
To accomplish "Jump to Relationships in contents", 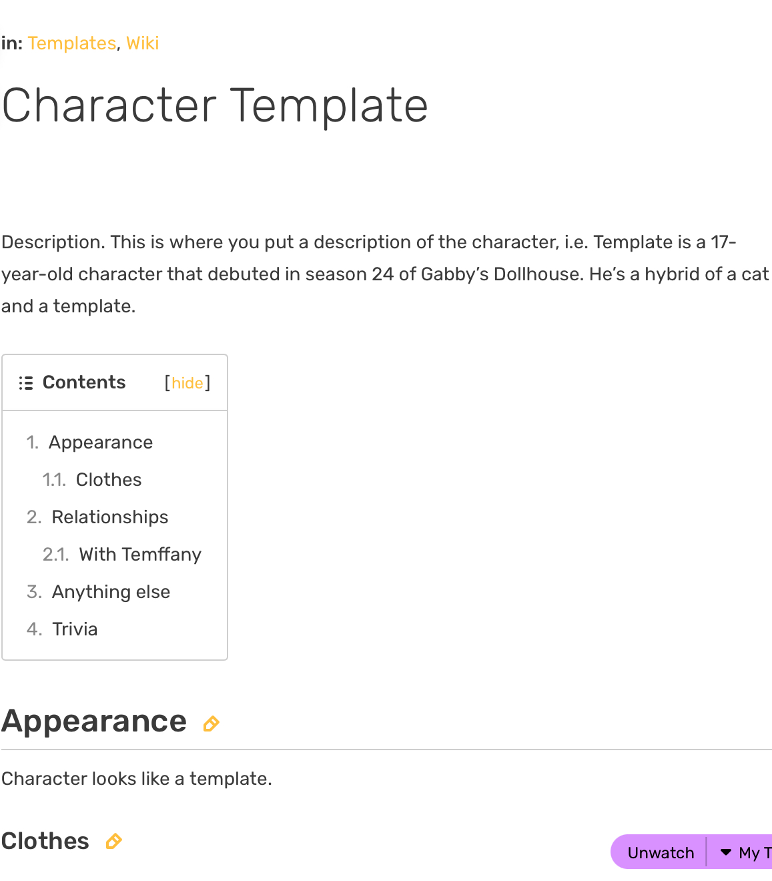I will 110,517.
